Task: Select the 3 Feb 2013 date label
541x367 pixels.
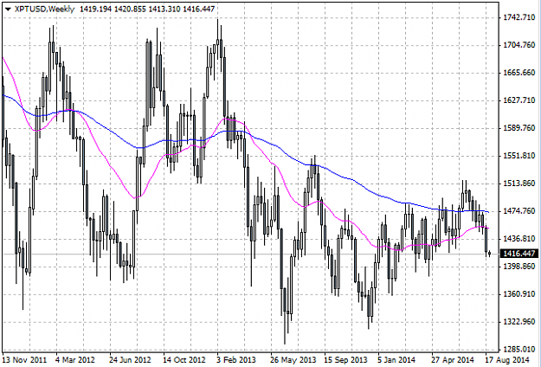Action: (x=236, y=360)
